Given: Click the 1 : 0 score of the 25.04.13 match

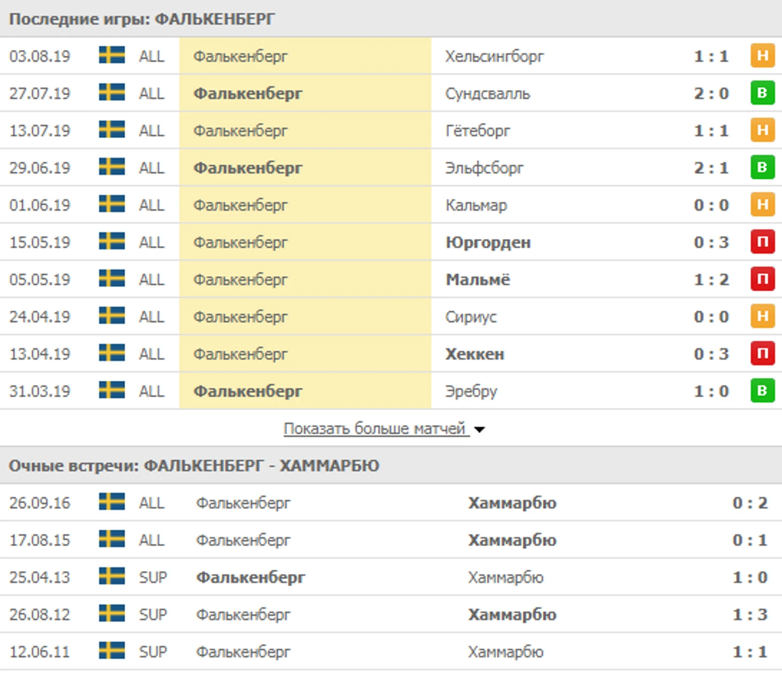Looking at the screenshot, I should point(750,577).
